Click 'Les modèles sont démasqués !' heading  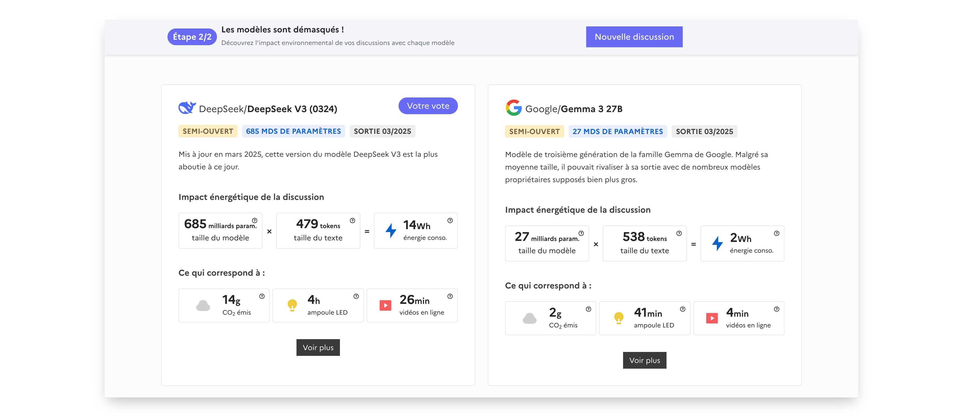point(282,30)
